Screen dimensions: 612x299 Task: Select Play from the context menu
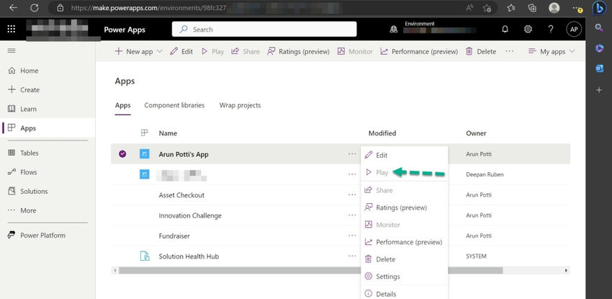(382, 173)
